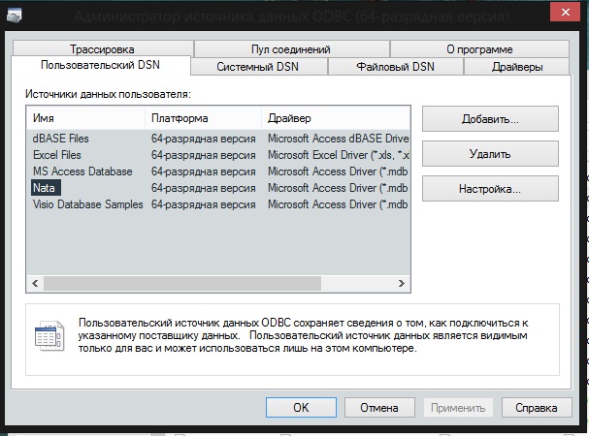This screenshot has height=436, width=589.
Task: Click Microsoft Excel Driver cell
Action: (x=338, y=155)
